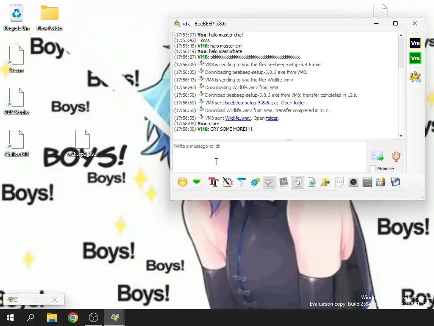The height and width of the screenshot is (326, 434).
Task: Click the blue floppy disks icon
Action: [395, 182]
